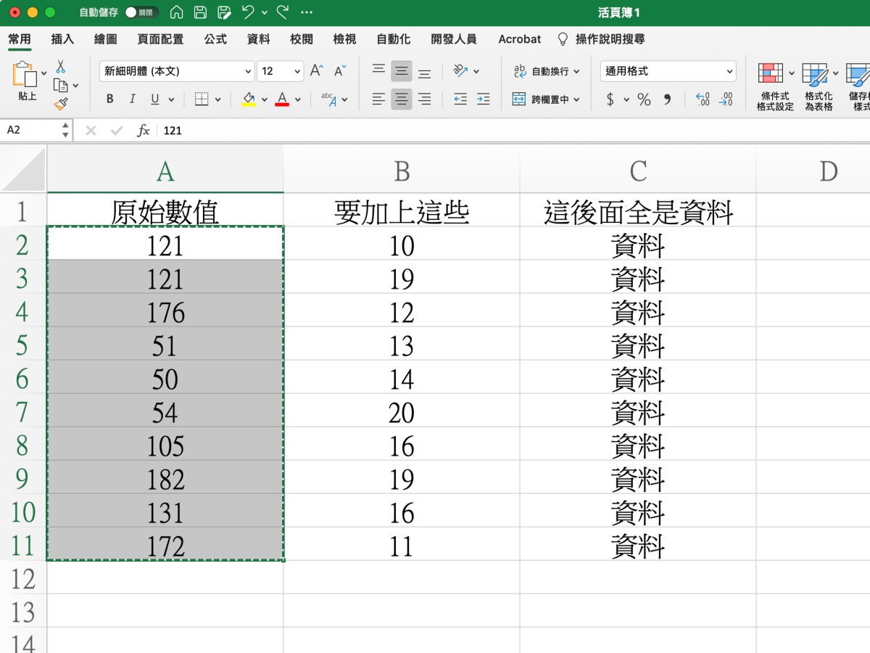
Task: Expand the 通用格式 number format dropdown
Action: point(729,71)
